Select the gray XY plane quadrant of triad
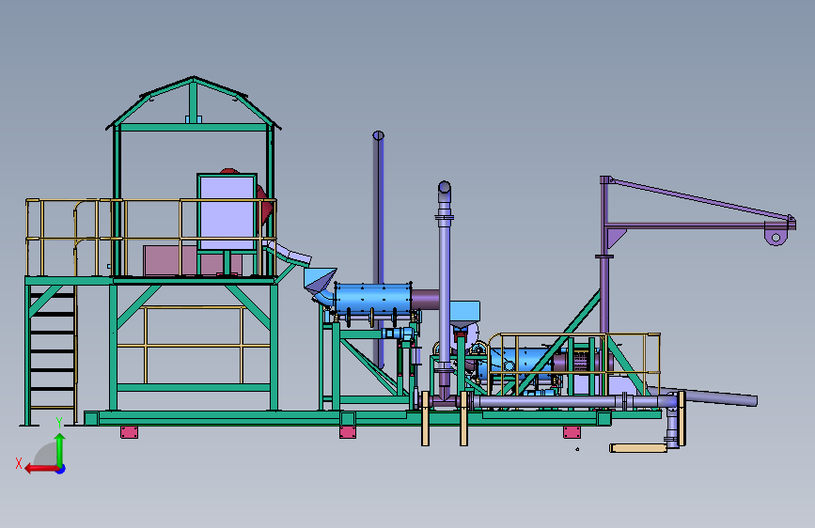This screenshot has height=528, width=815. pos(46,454)
